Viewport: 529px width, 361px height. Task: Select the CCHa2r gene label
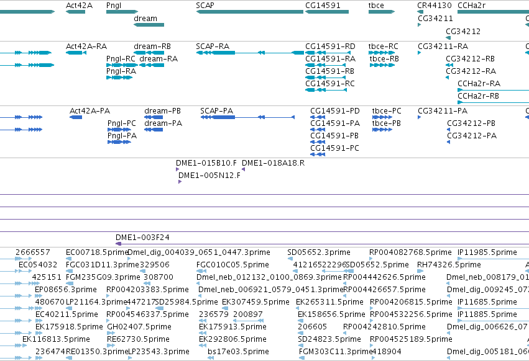click(471, 6)
